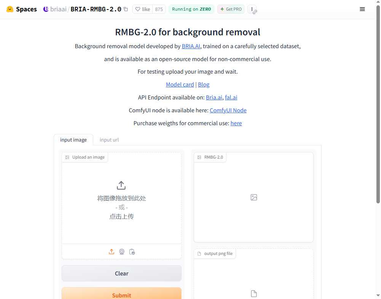Select the upload file source icon

[x=112, y=252]
